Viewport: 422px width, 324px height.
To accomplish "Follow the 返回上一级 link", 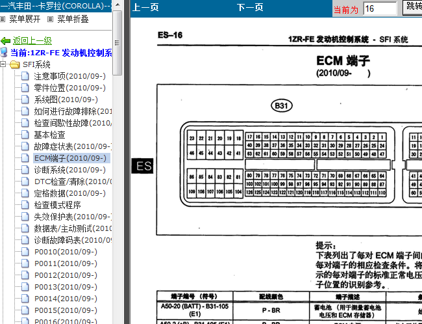I will 32,41.
